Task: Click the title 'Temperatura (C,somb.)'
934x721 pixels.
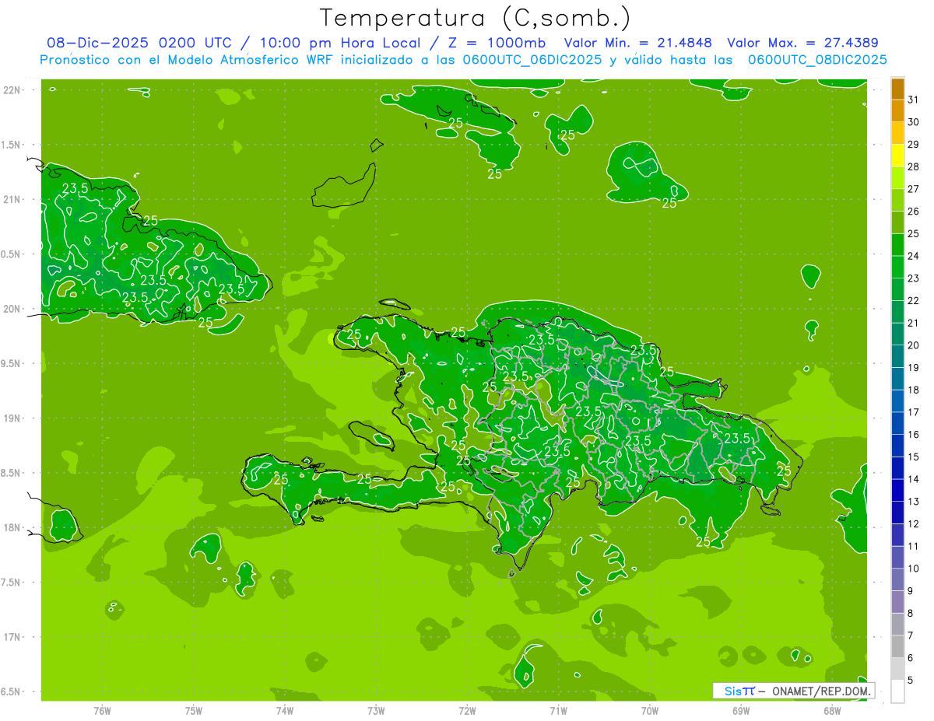Action: tap(476, 19)
